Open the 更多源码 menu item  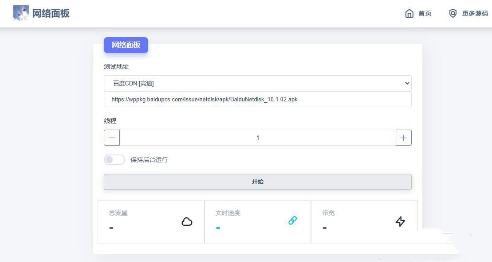(475, 13)
